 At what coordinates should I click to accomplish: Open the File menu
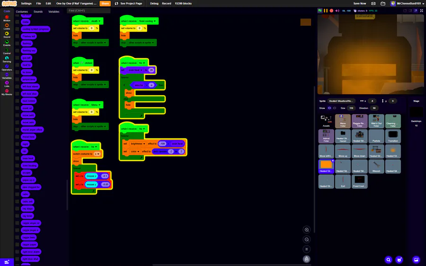[x=39, y=3]
